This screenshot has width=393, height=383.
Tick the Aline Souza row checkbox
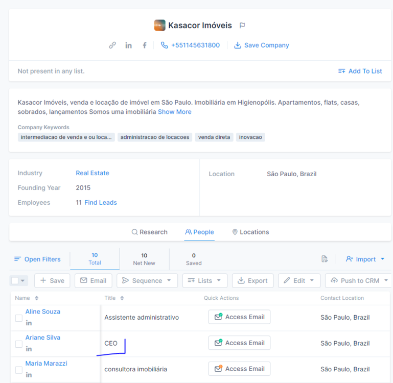tap(19, 318)
